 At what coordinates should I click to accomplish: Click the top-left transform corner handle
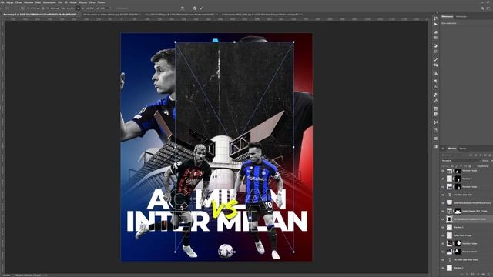[x=175, y=42]
